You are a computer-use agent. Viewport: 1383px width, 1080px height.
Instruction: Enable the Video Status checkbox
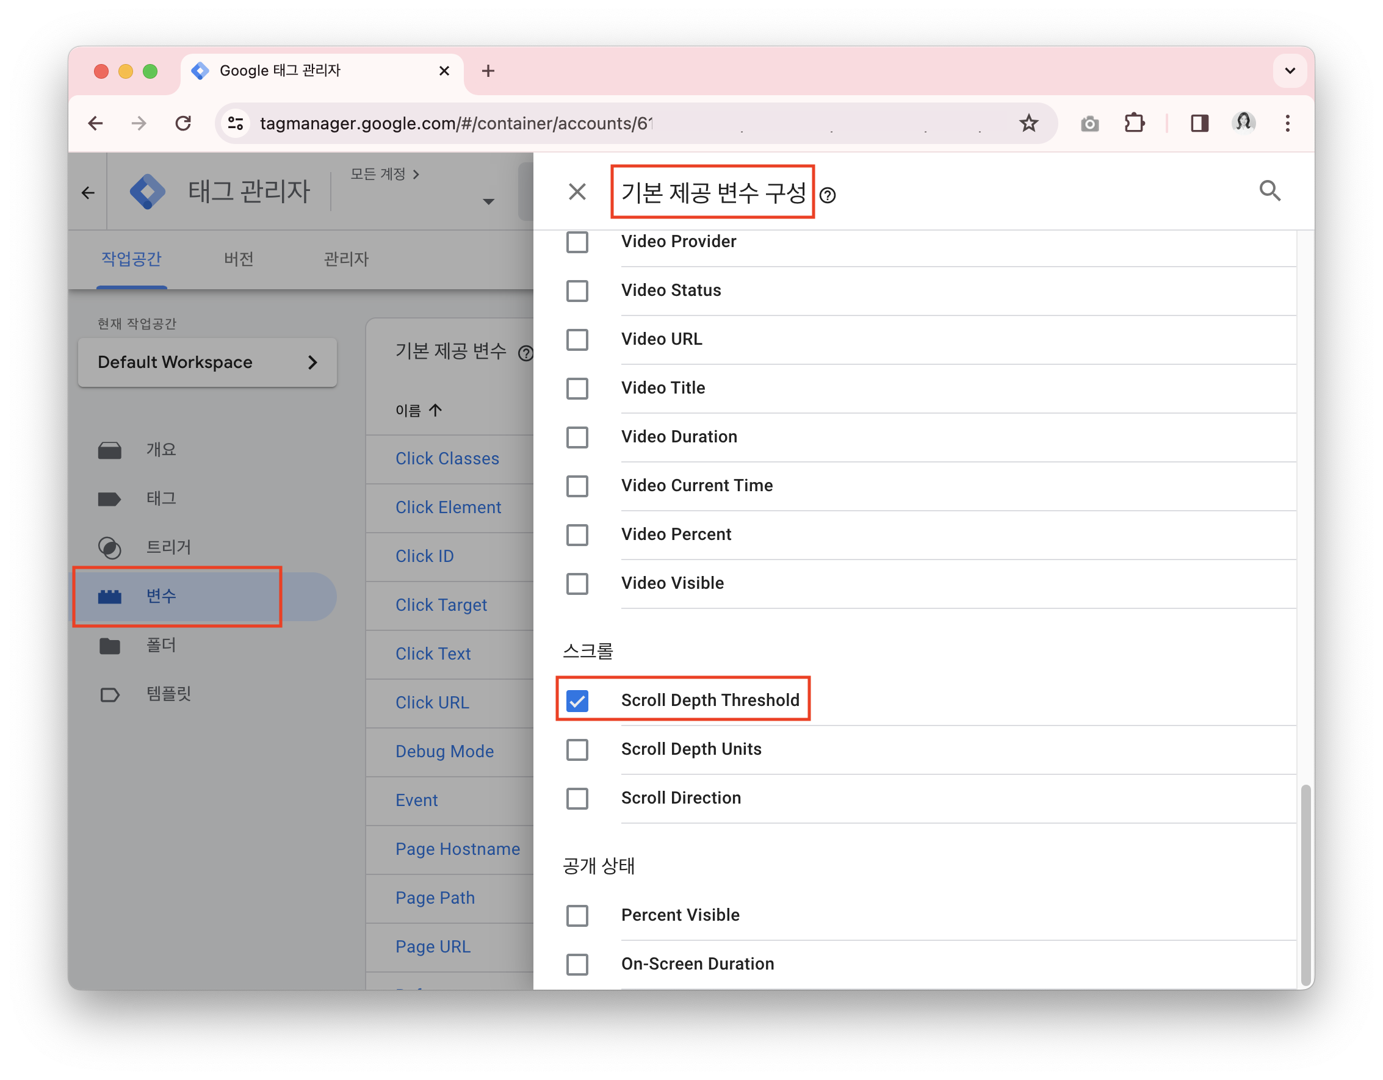point(577,290)
